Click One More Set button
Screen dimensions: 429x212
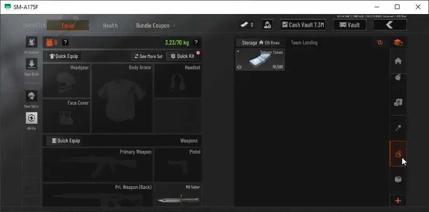tap(148, 56)
